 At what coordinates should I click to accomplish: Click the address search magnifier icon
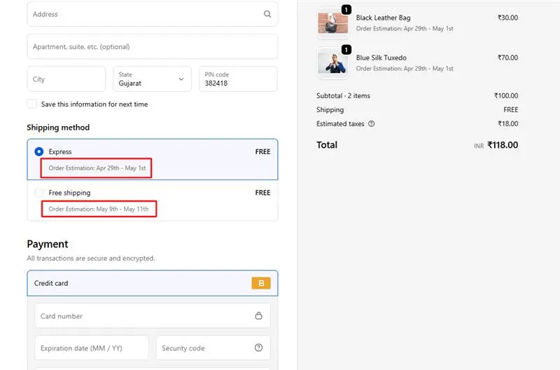tap(267, 14)
